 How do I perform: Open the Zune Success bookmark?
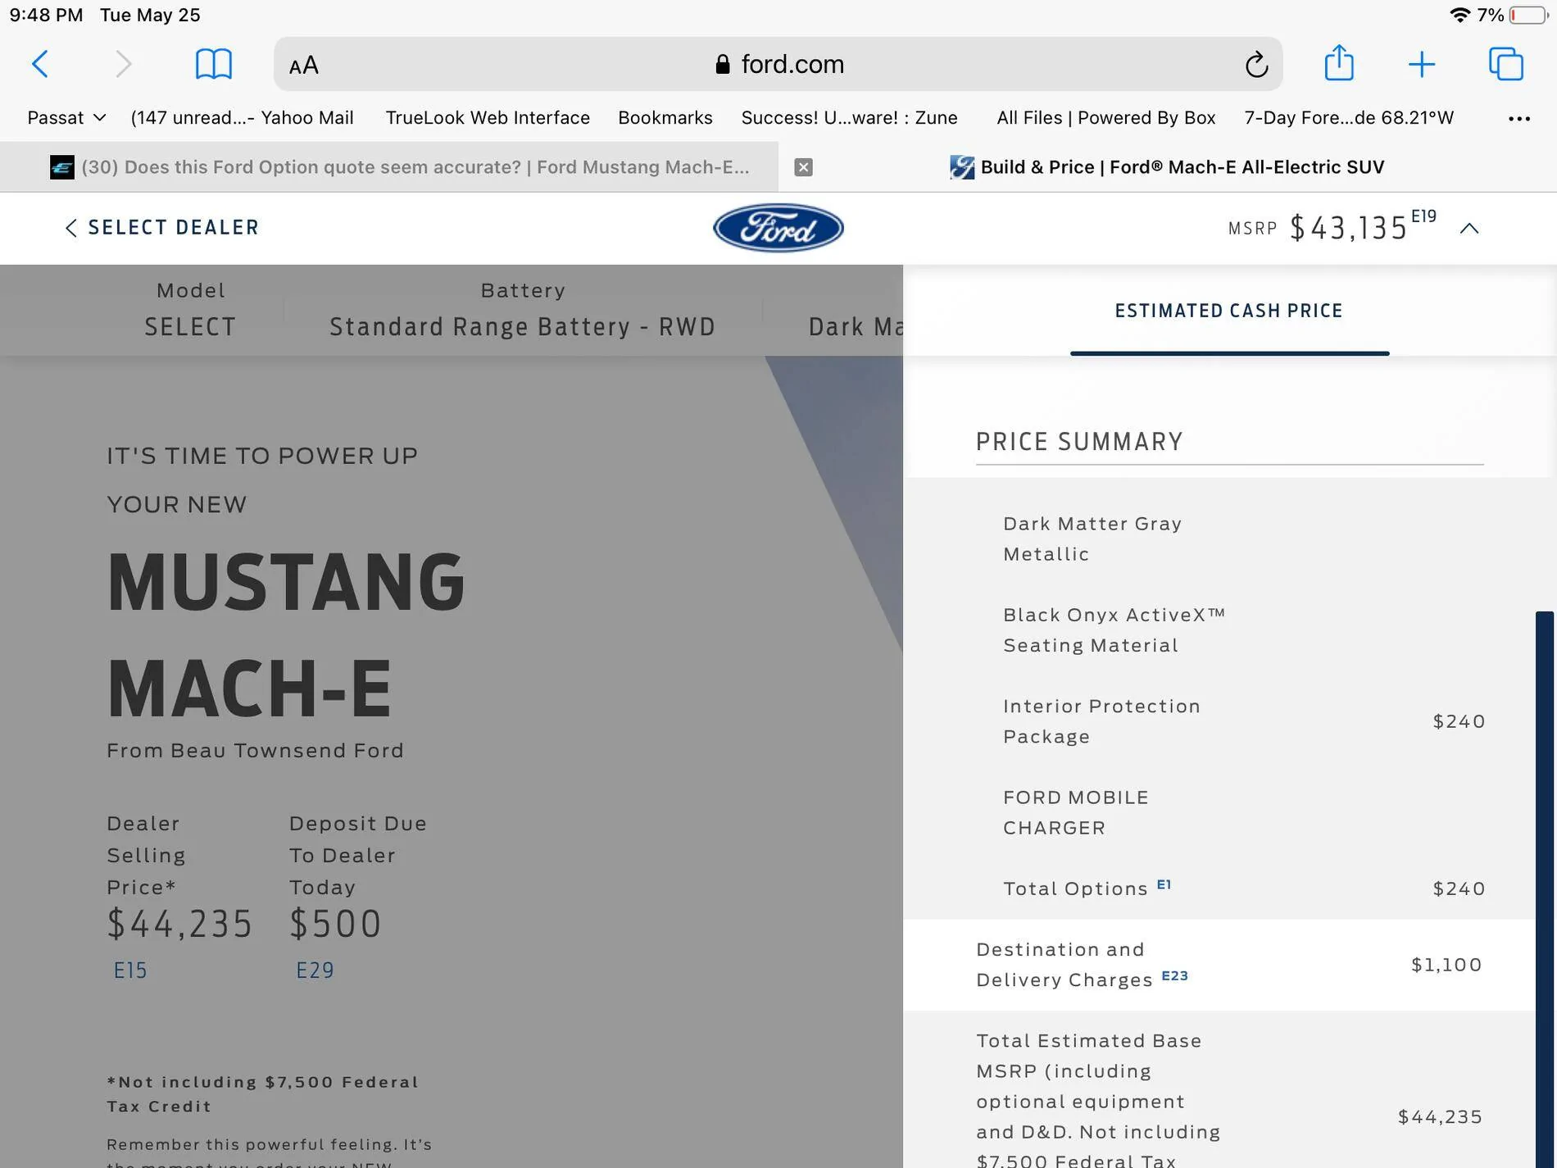click(x=850, y=118)
